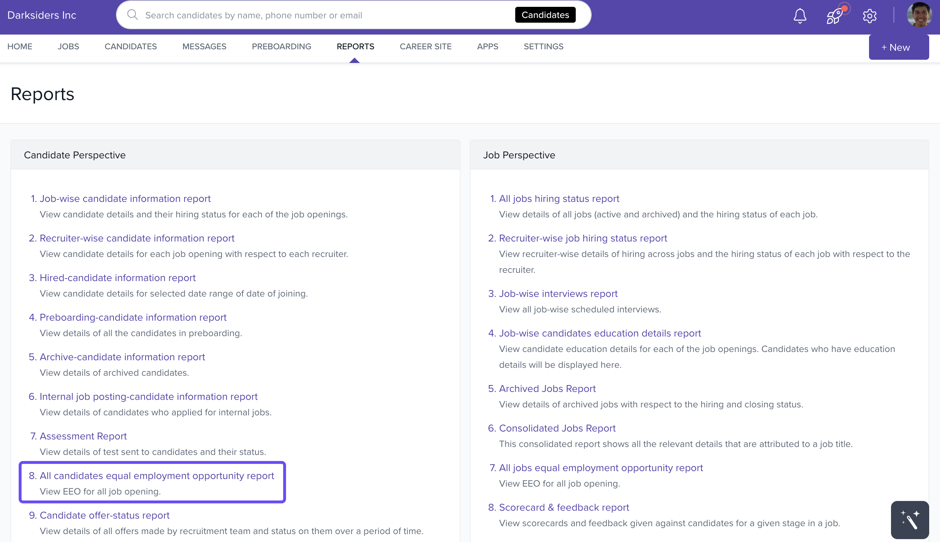This screenshot has height=542, width=940.
Task: Navigate to the HOME tab
Action: 20,46
